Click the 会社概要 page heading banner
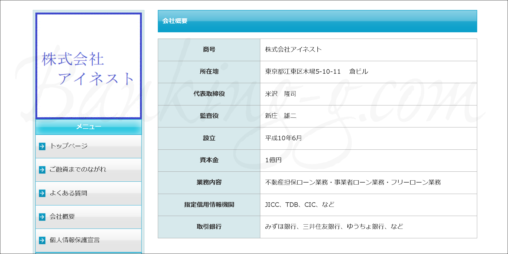Image resolution: width=508 pixels, height=254 pixels. [317, 21]
